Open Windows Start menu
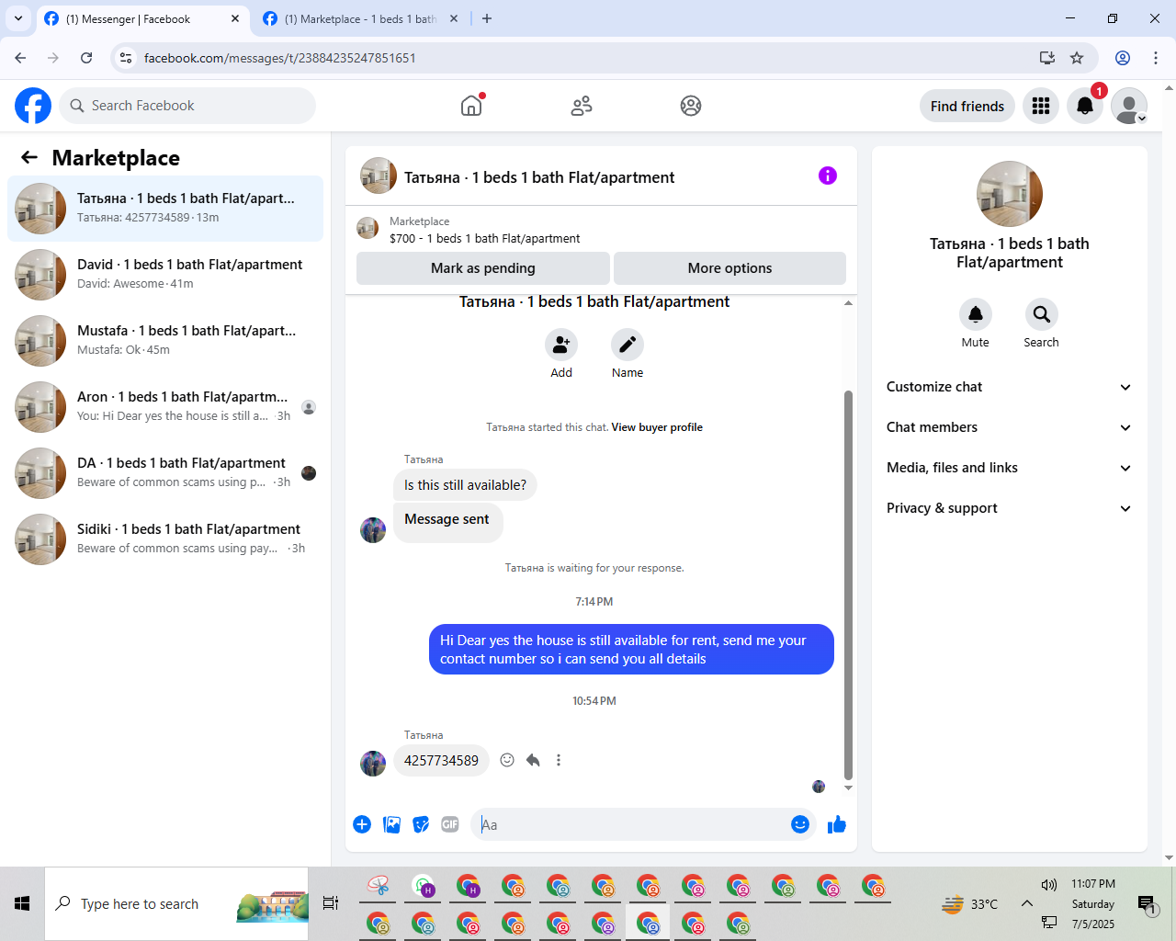The height and width of the screenshot is (941, 1176). pyautogui.click(x=22, y=904)
